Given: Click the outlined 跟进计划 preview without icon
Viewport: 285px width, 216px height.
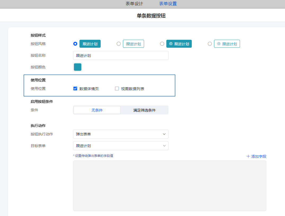Looking at the screenshot, I should [133, 44].
